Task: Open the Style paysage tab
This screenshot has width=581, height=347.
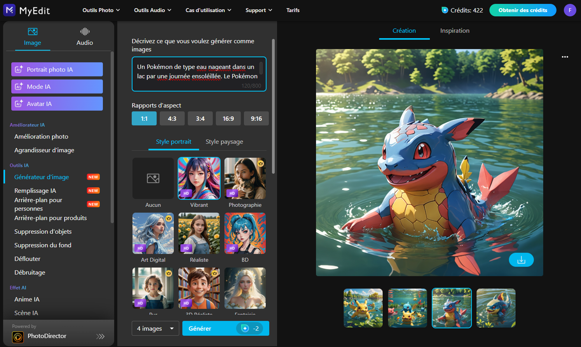Action: coord(224,142)
